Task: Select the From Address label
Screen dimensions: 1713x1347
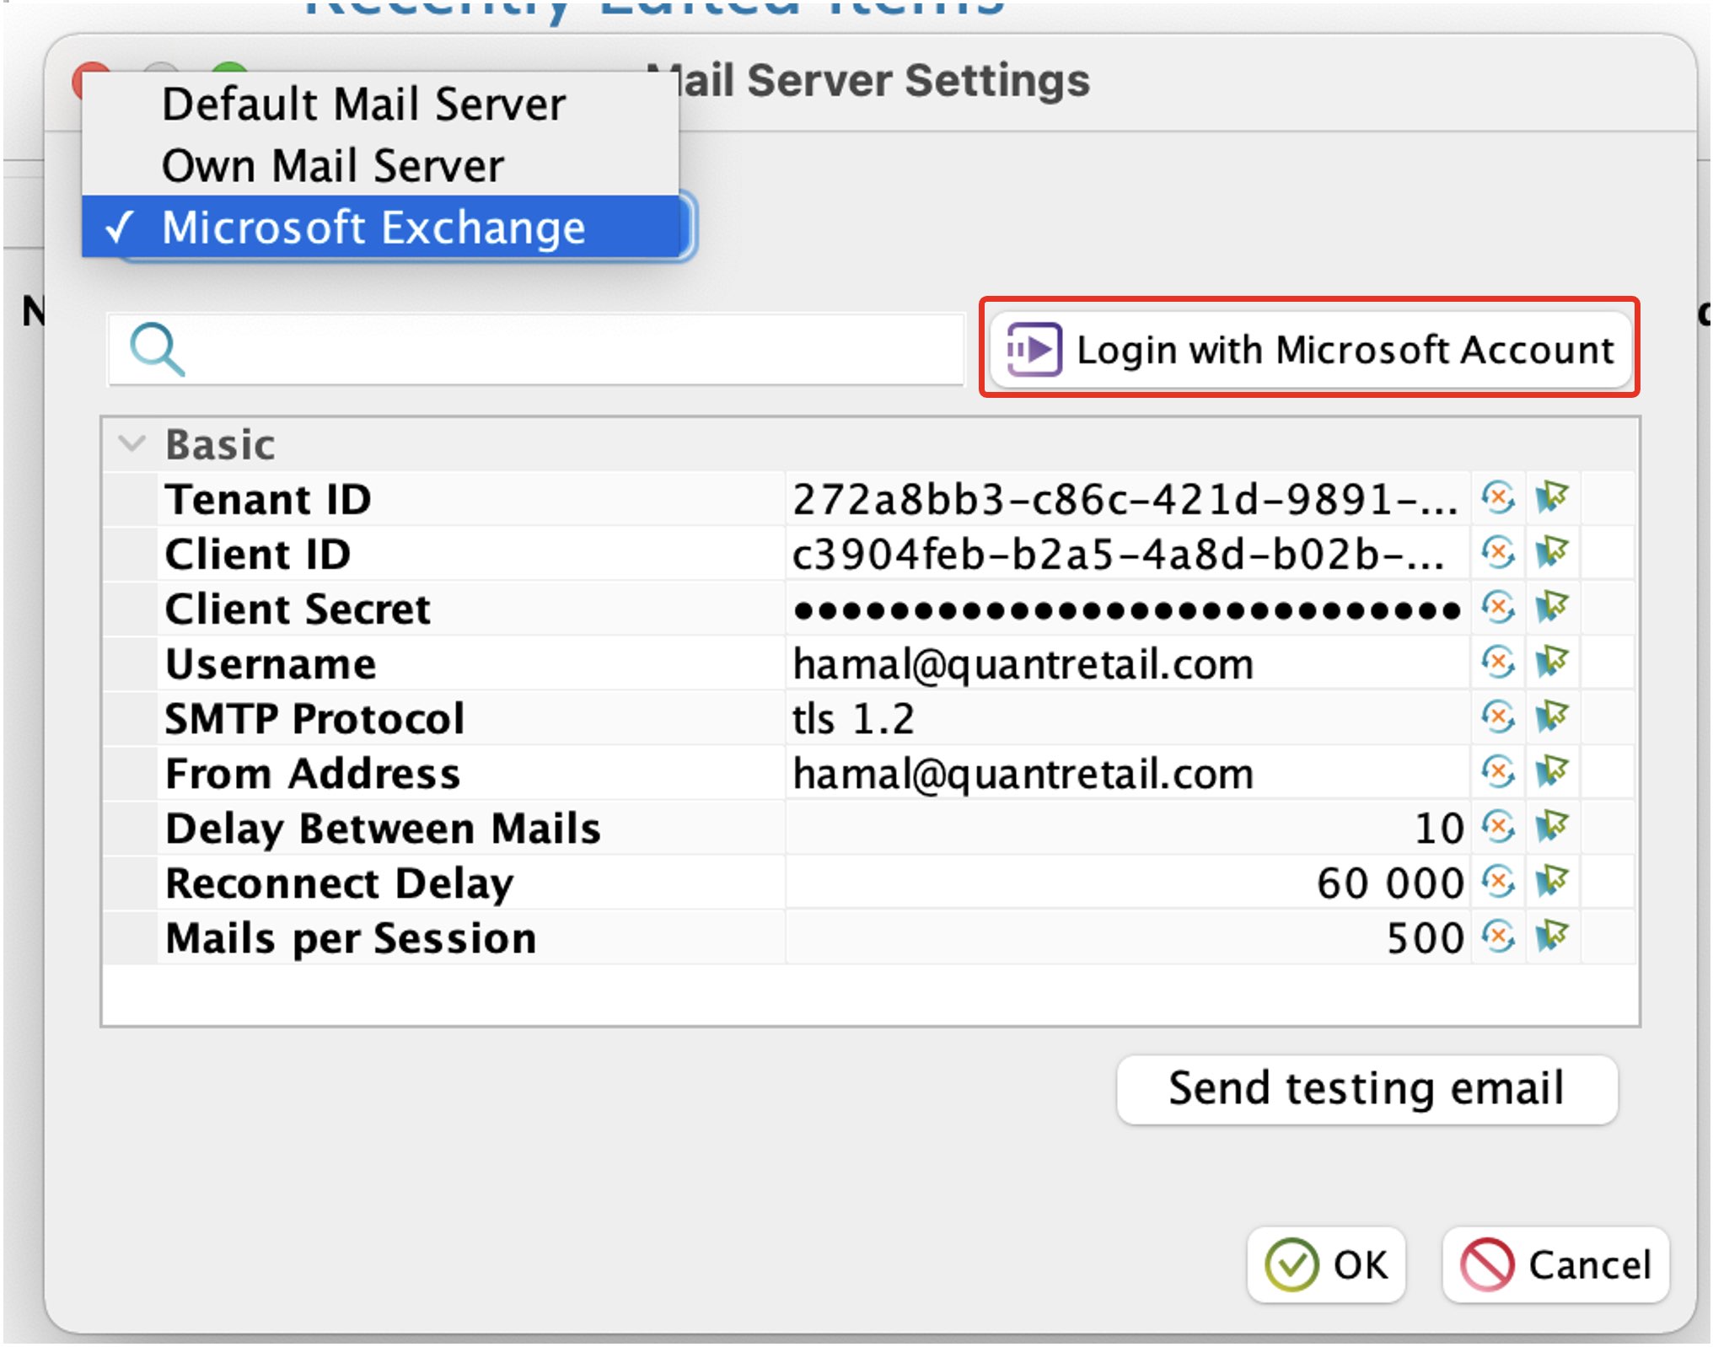Action: click(x=313, y=772)
